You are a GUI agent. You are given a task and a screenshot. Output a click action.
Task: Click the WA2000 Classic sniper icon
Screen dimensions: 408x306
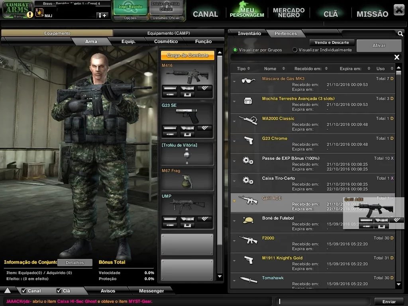point(248,120)
